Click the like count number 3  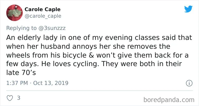(x=19, y=98)
